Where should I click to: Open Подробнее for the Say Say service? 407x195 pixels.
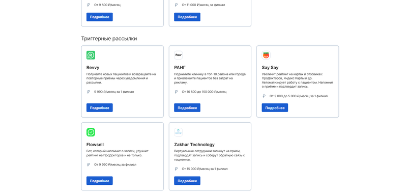[x=275, y=108]
